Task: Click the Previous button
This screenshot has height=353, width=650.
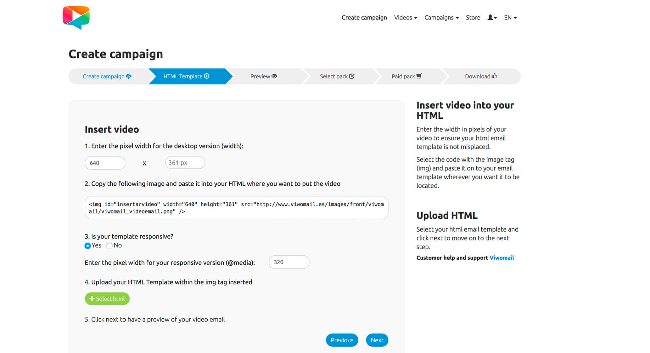Action: click(x=342, y=340)
